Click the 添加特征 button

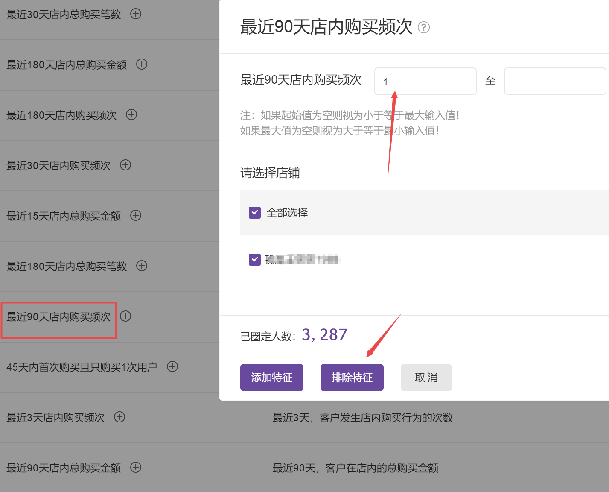pos(272,378)
